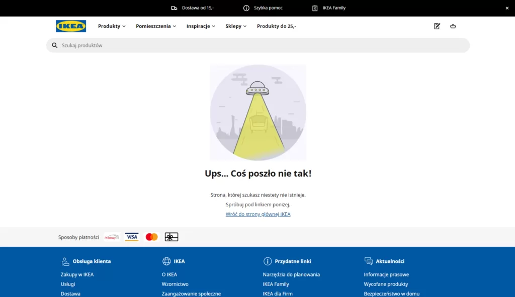Click the gift card payment icon
This screenshot has width=515, height=297.
point(171,237)
